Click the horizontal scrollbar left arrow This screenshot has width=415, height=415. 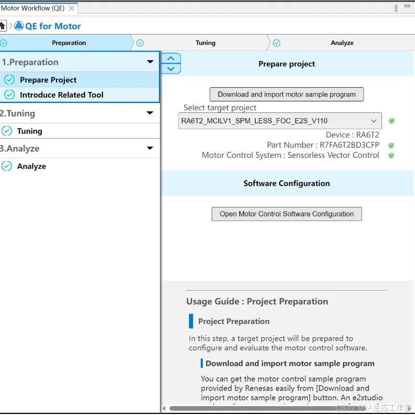tap(164, 408)
